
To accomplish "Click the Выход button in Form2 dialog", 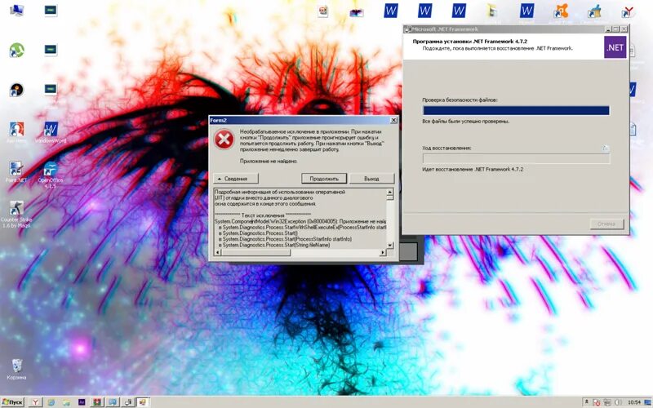I will 371,179.
